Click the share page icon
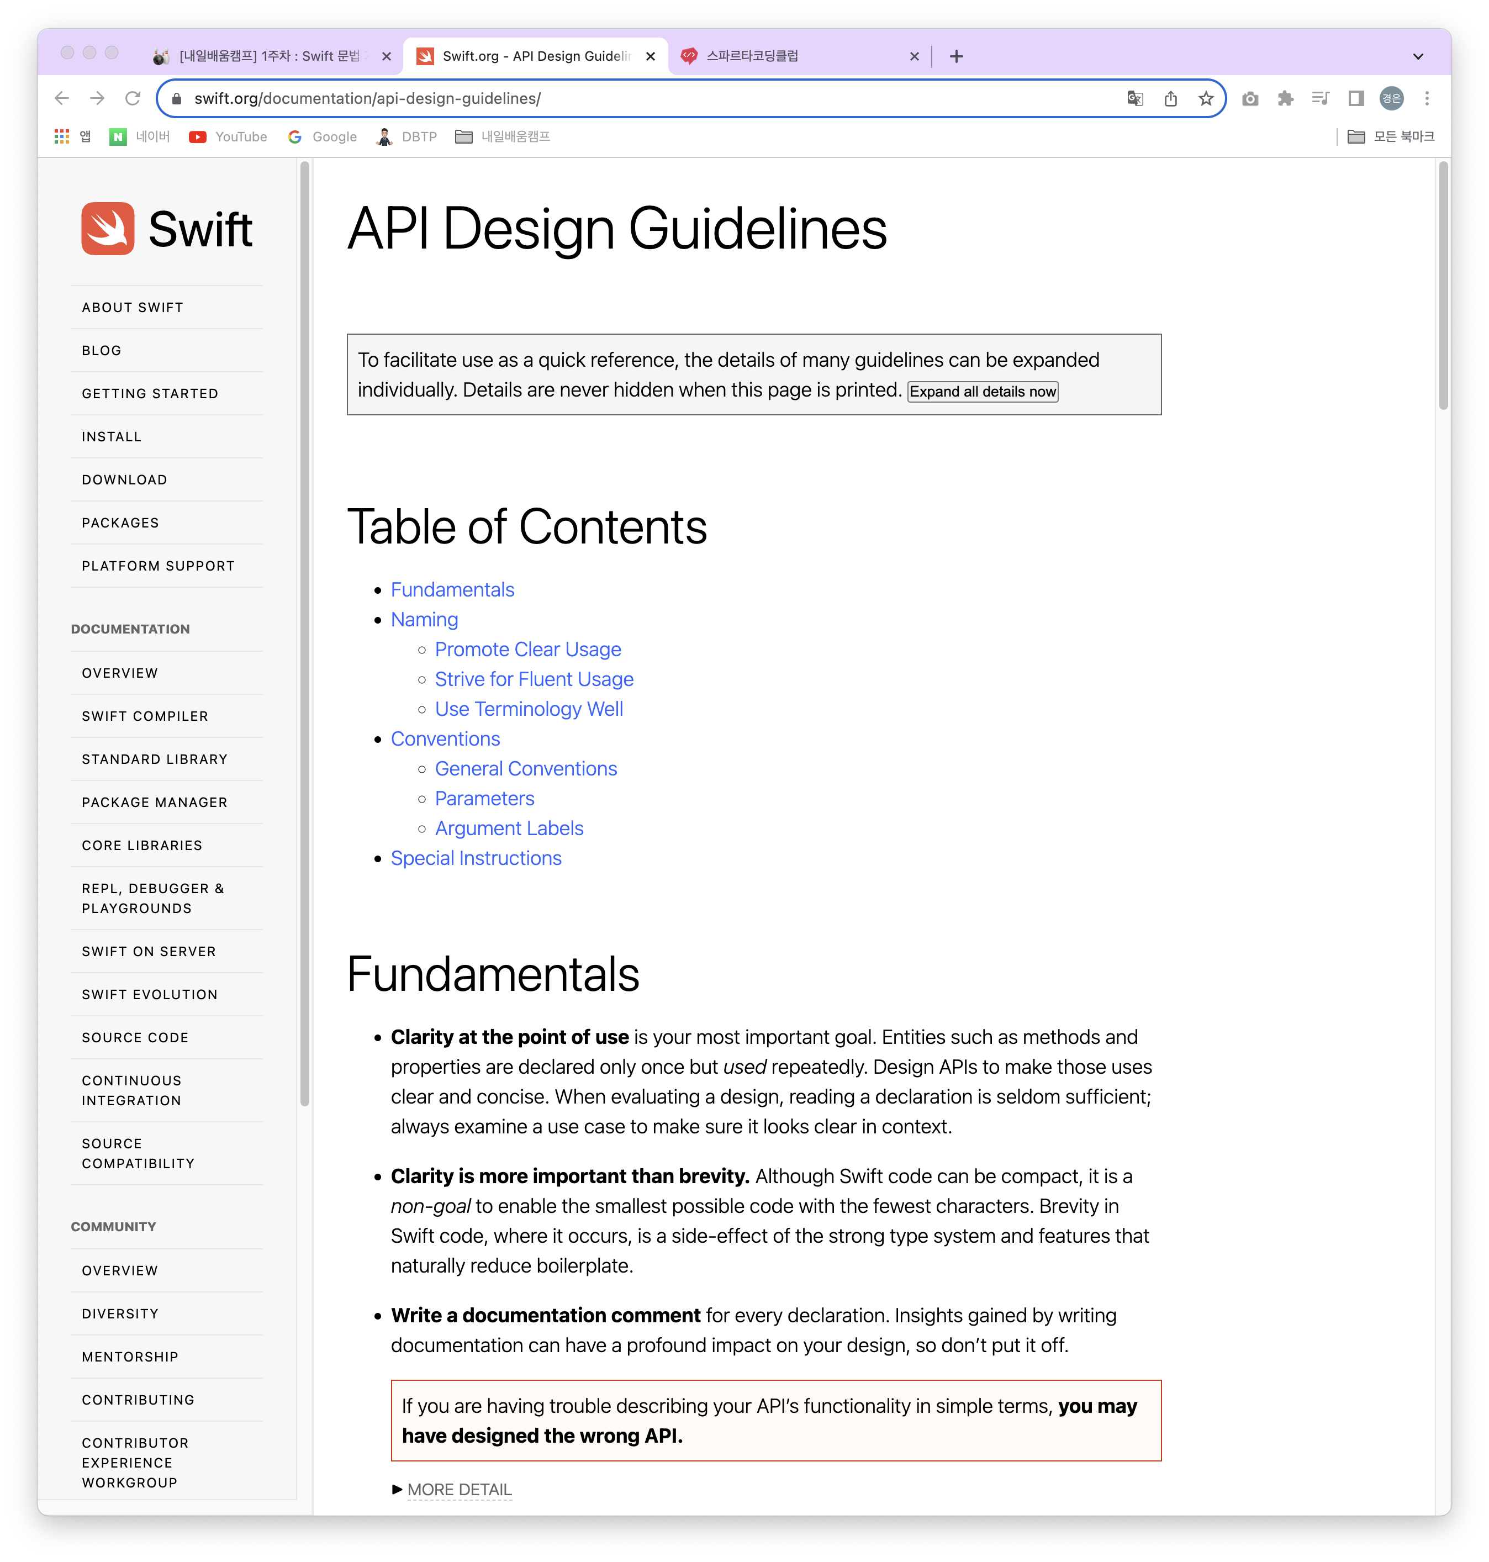This screenshot has height=1562, width=1489. tap(1171, 98)
